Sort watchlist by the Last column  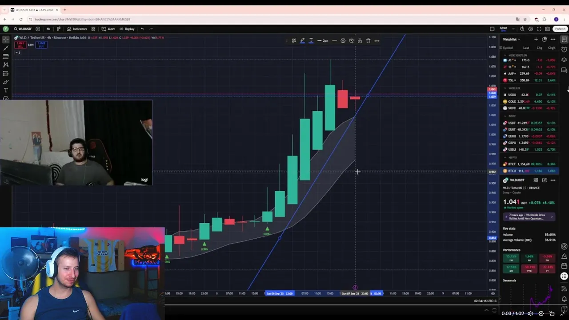pos(526,48)
